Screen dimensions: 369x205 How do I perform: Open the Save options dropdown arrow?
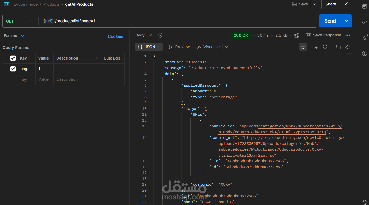pyautogui.click(x=315, y=4)
